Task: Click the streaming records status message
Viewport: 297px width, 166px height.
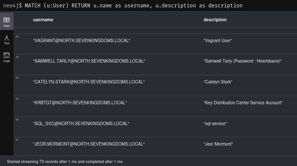Action: pos(65,162)
